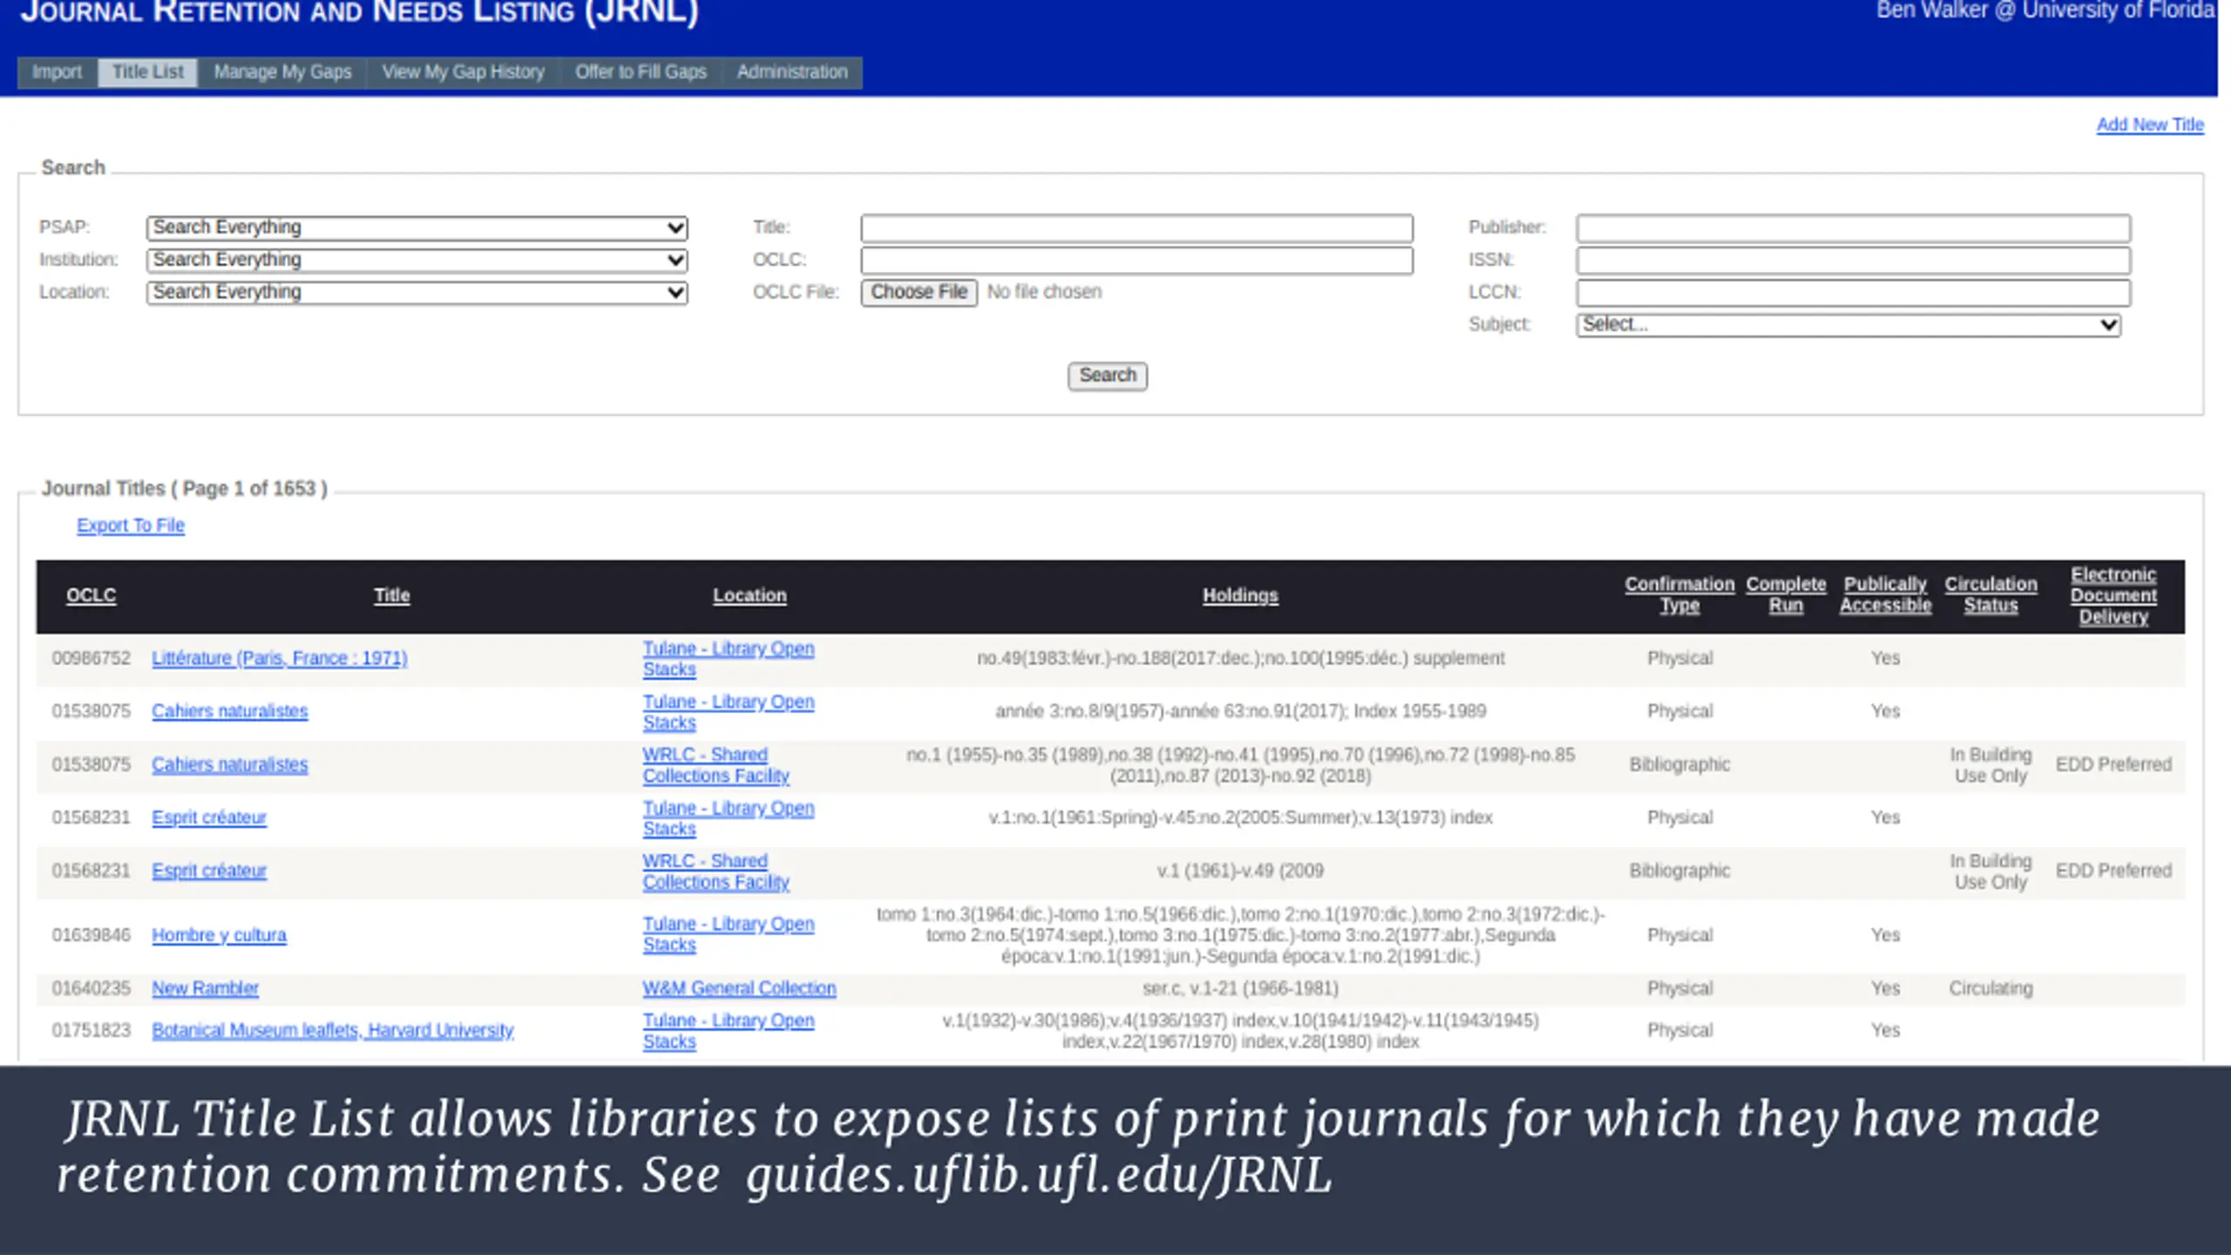Open Littérature (Paris, France : 1971) title
This screenshot has height=1255, width=2231.
click(x=279, y=659)
